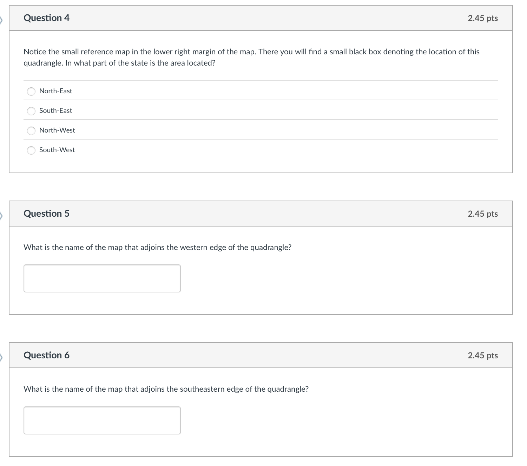This screenshot has width=527, height=466.
Task: Click the "Question 4" header title
Action: pos(46,18)
